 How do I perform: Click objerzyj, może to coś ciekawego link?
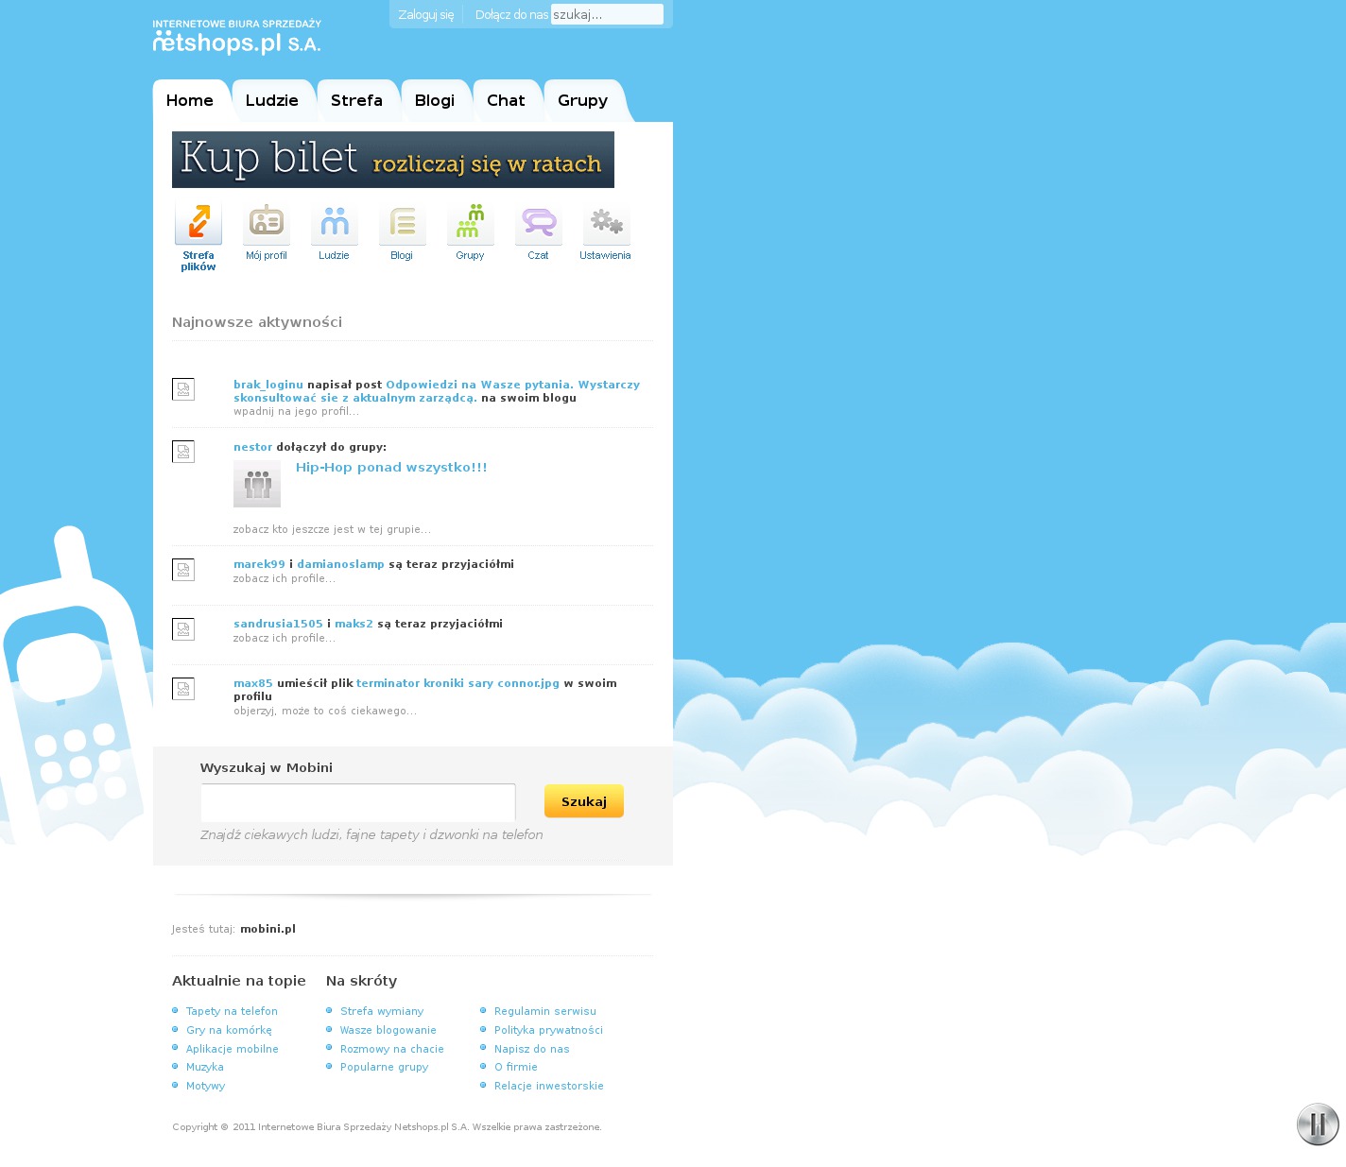[325, 711]
